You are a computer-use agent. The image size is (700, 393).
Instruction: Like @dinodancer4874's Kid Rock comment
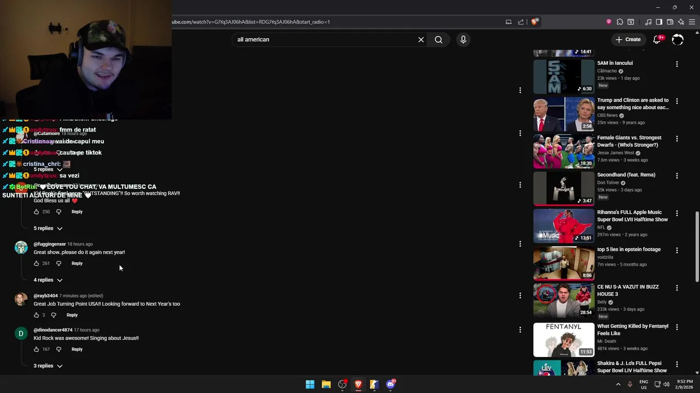[37, 349]
